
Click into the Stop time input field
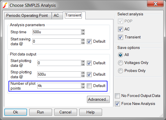point(57,32)
